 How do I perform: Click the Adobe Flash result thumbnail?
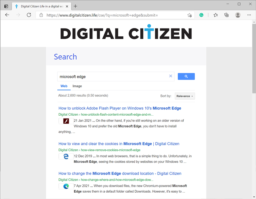pyautogui.click(x=66, y=121)
